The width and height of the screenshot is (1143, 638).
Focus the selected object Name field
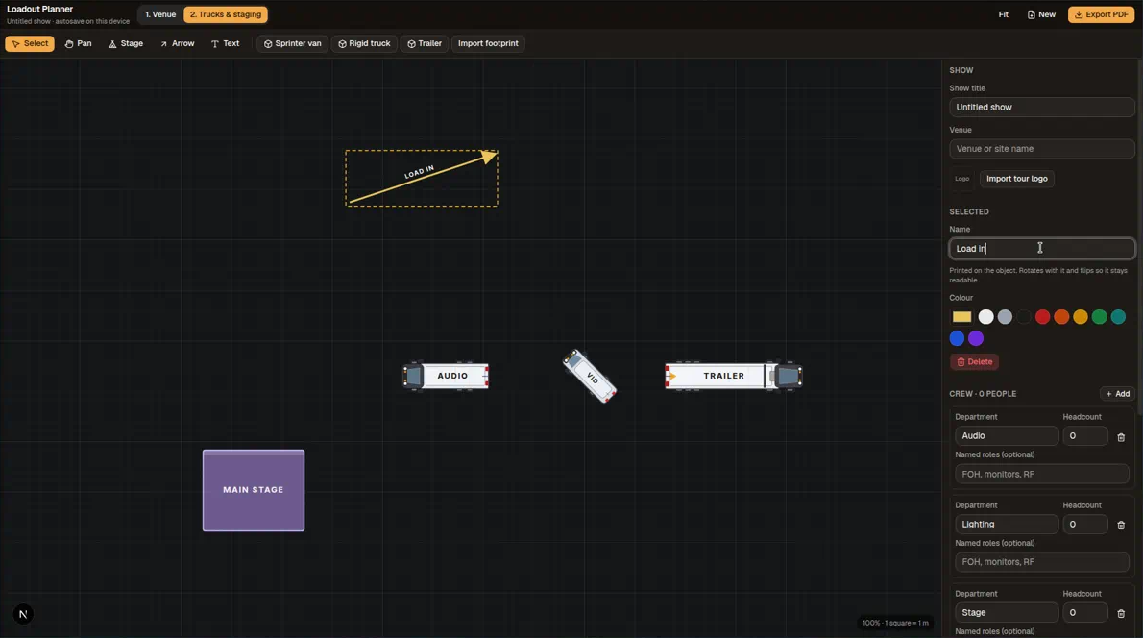(1042, 249)
